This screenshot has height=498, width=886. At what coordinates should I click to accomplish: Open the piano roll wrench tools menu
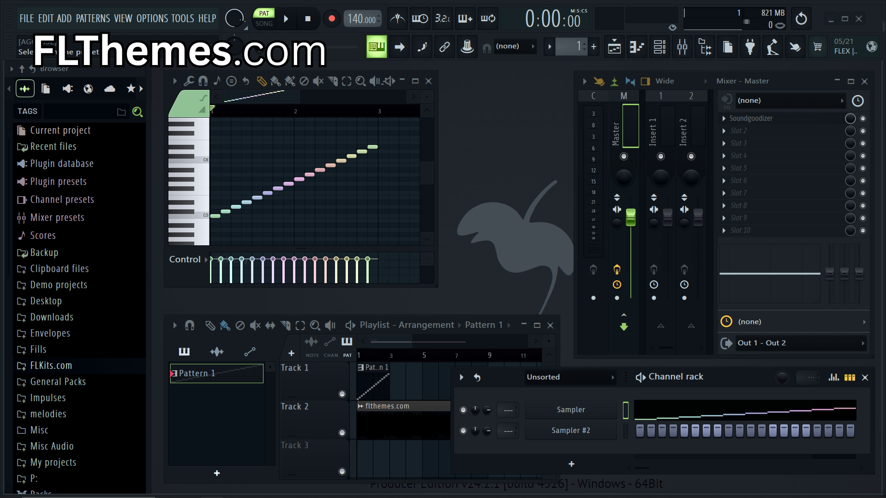click(188, 81)
